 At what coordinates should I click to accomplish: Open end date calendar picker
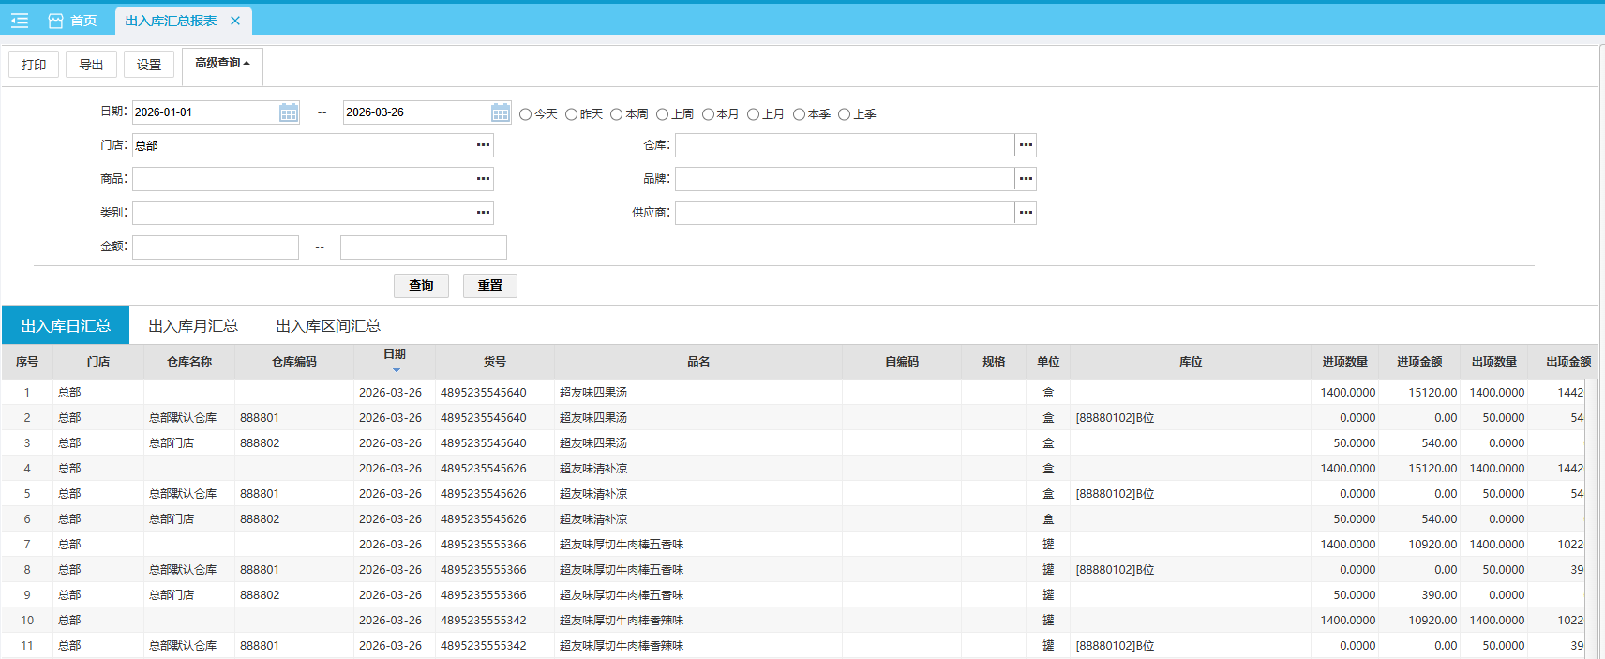(x=501, y=112)
